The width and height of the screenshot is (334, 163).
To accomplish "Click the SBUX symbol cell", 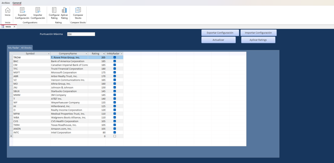I will pos(32,91).
